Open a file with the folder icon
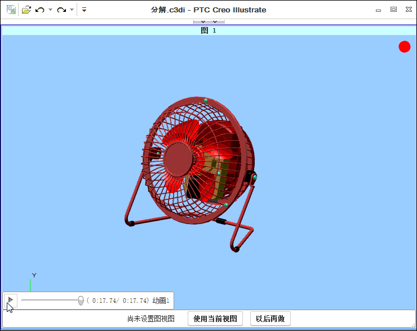 (x=26, y=10)
